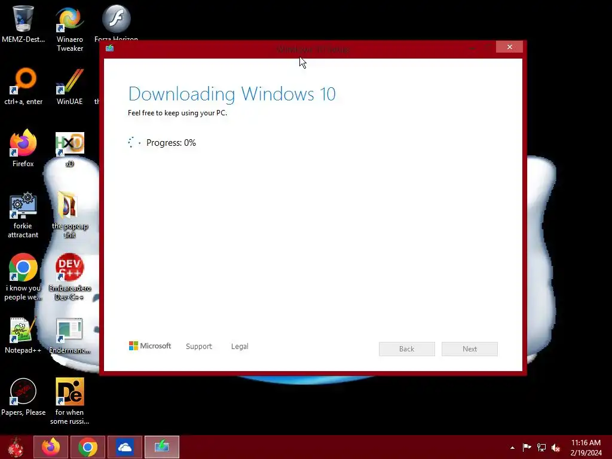Switch to Firefox in the taskbar
This screenshot has width=612, height=459.
[x=51, y=447]
